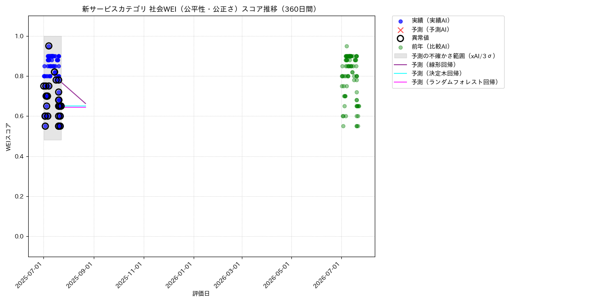This screenshot has height=304, width=608.
Task: Click the black circle 異常値 legend marker
Action: (x=400, y=38)
